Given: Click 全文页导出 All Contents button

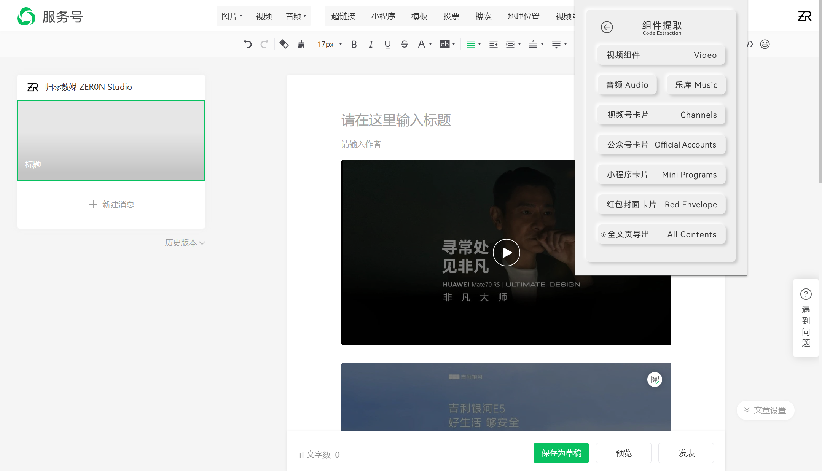Looking at the screenshot, I should pyautogui.click(x=661, y=234).
